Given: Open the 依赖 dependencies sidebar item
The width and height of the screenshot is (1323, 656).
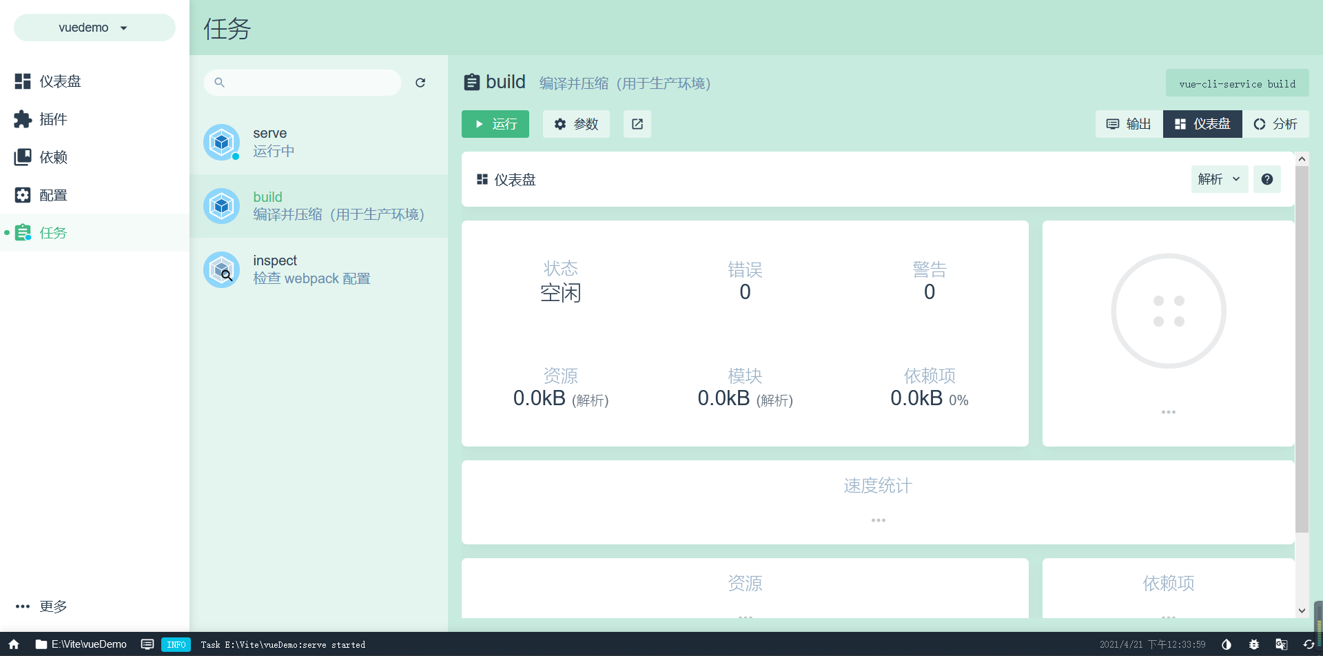Looking at the screenshot, I should [94, 157].
